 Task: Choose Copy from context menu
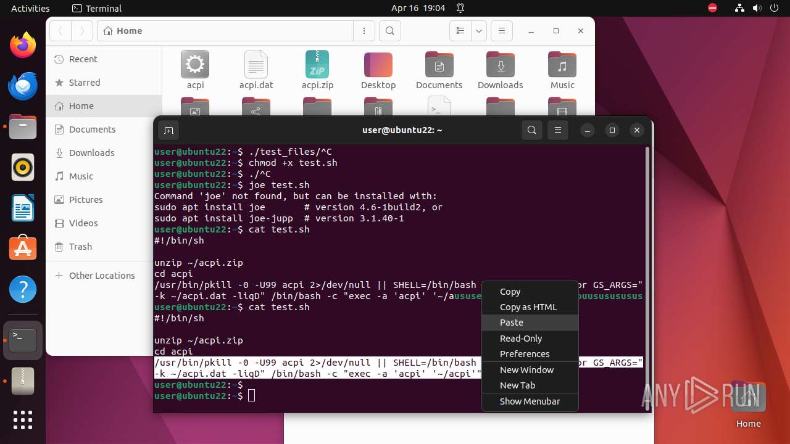point(530,291)
